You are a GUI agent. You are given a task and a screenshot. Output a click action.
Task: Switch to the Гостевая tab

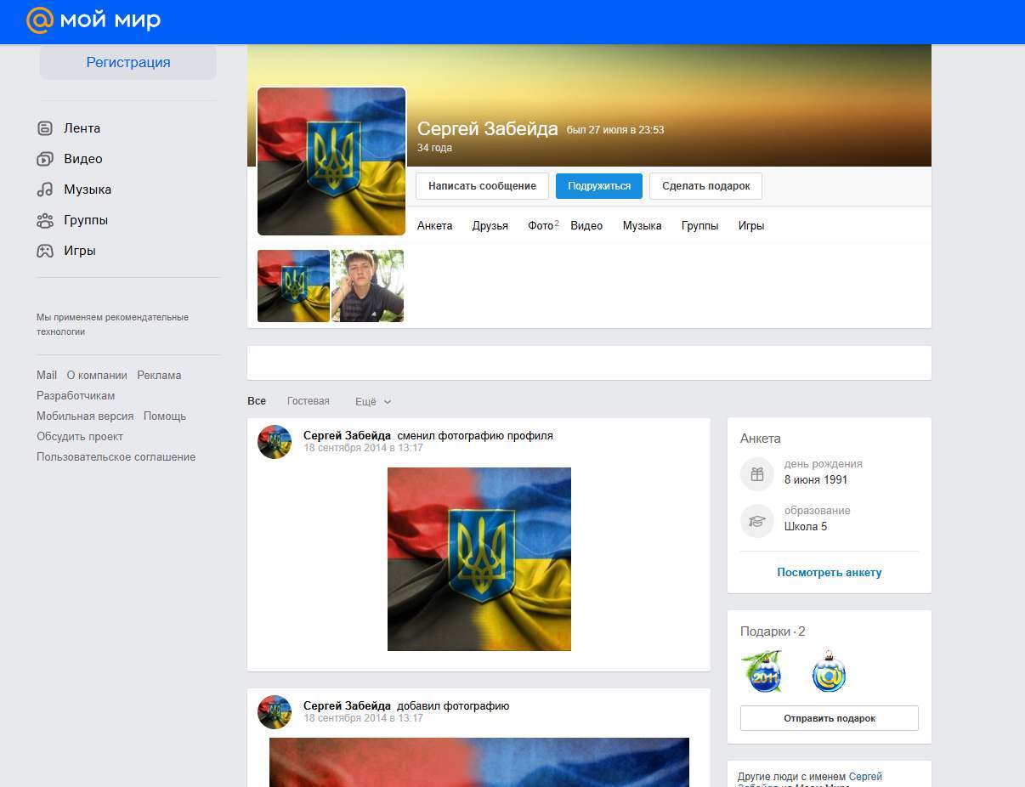(309, 401)
